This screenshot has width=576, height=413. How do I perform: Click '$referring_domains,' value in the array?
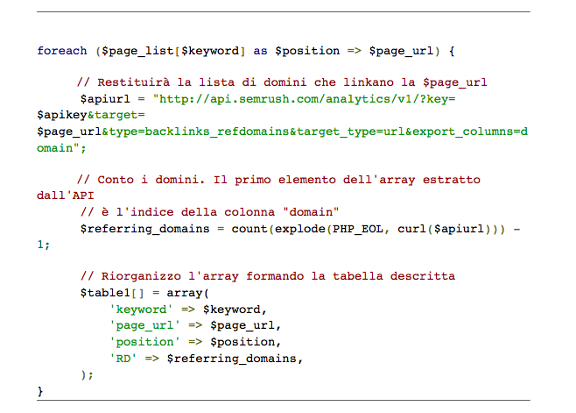click(235, 359)
